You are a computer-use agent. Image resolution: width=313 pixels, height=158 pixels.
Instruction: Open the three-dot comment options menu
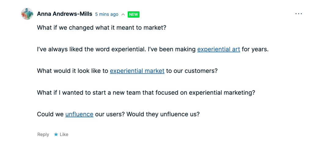tap(298, 14)
